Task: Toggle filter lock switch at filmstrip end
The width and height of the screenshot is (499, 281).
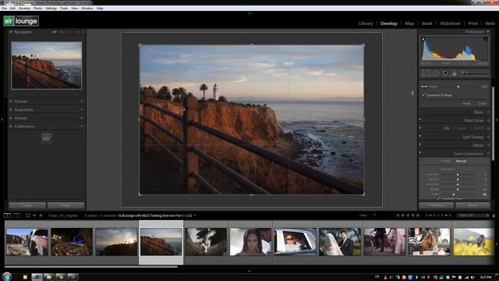Action: click(494, 215)
